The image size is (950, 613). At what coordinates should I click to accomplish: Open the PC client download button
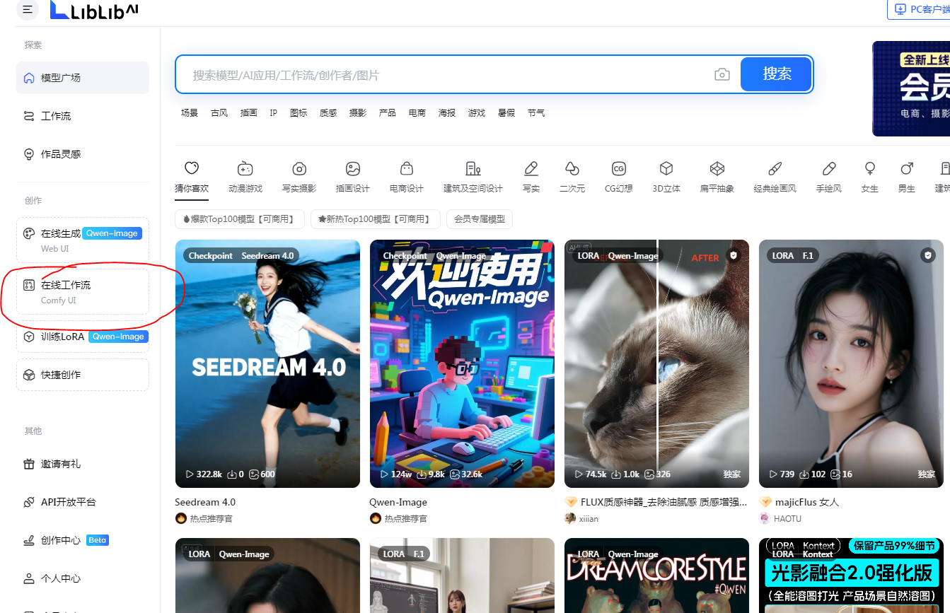[x=919, y=9]
